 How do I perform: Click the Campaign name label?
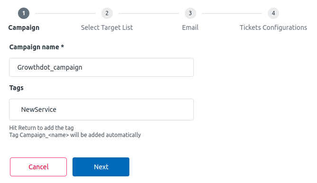tap(36, 47)
